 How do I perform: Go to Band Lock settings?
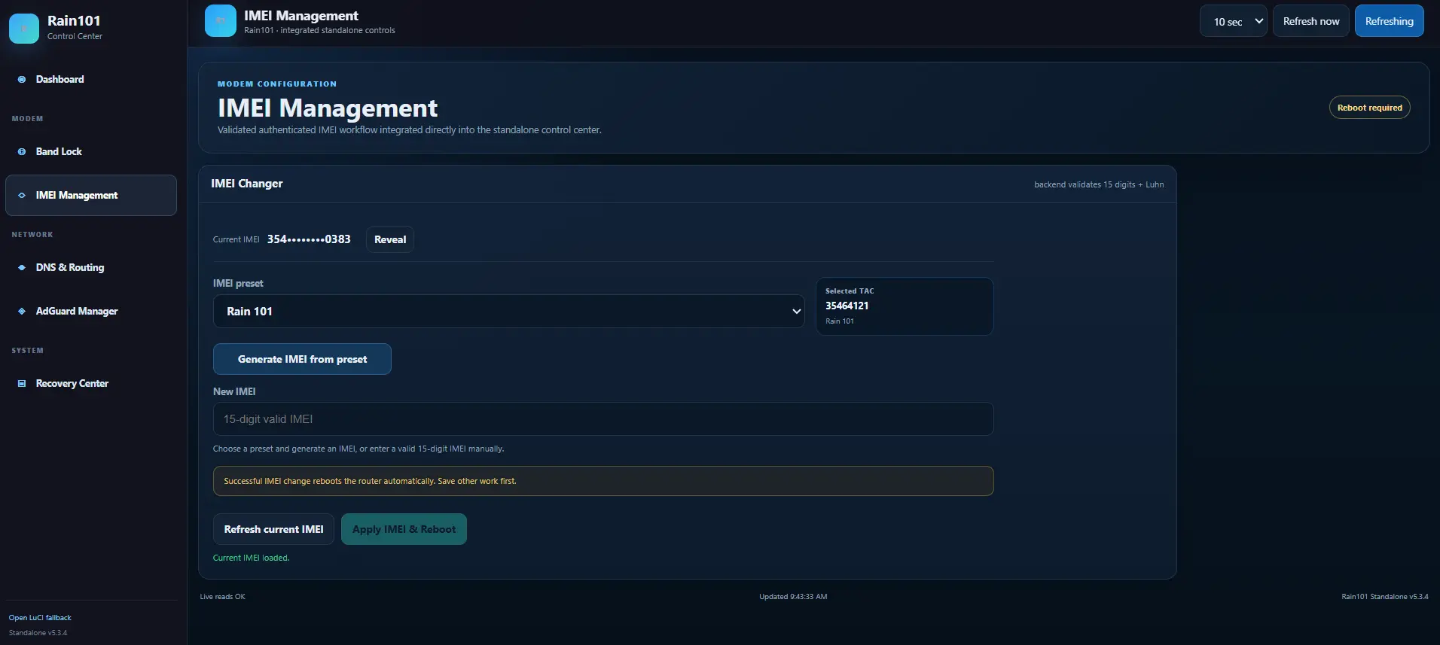91,151
